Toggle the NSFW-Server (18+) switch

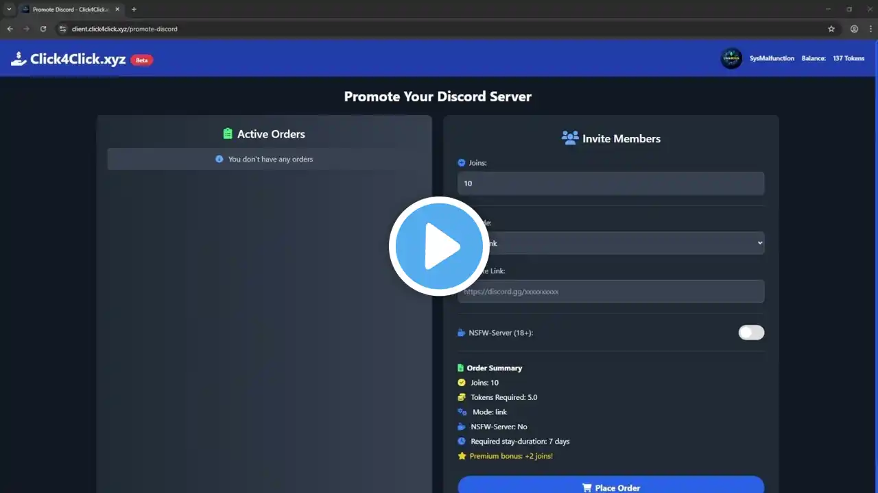click(x=751, y=333)
